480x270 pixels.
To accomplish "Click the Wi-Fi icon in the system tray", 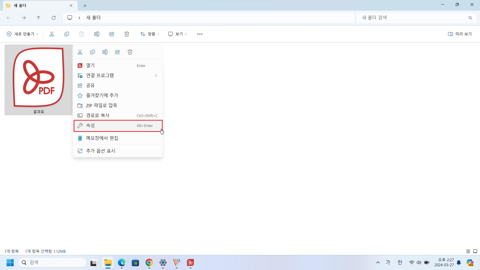I will 411,262.
